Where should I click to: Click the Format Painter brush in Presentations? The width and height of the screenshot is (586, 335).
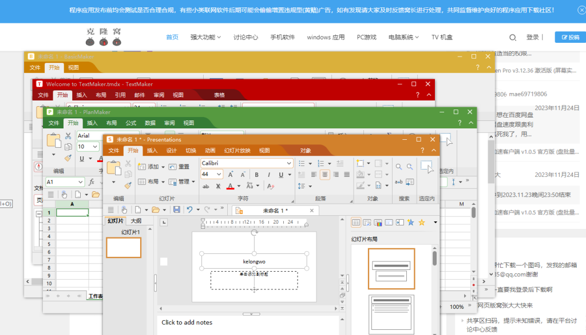click(128, 185)
